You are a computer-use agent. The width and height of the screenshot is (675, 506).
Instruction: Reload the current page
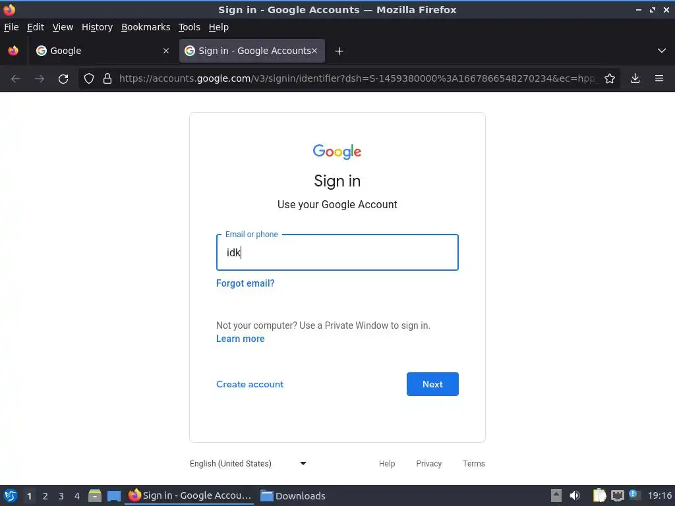[x=63, y=78]
